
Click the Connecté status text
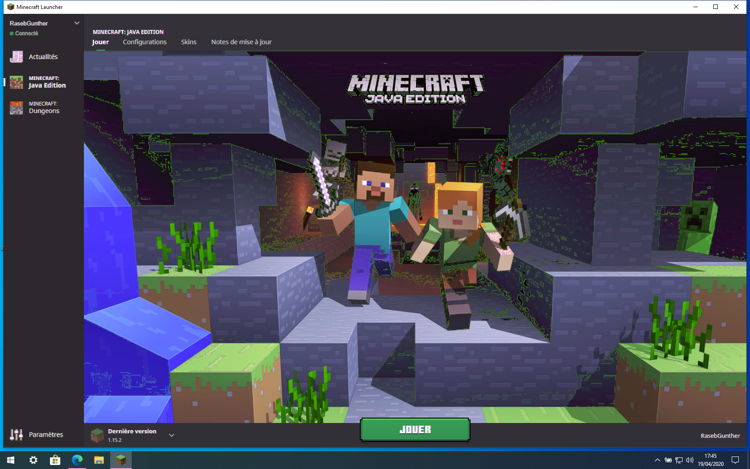coord(27,33)
